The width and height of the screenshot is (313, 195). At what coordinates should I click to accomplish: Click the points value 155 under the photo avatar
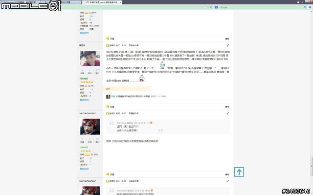click(x=97, y=70)
